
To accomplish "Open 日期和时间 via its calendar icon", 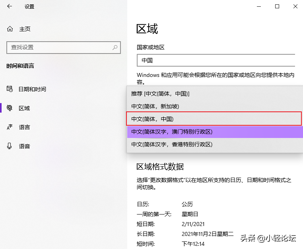I will (x=10, y=89).
